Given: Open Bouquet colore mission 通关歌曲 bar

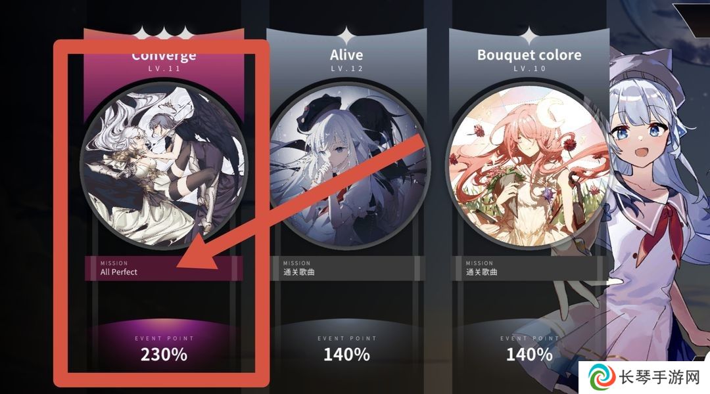Looking at the screenshot, I should 529,268.
